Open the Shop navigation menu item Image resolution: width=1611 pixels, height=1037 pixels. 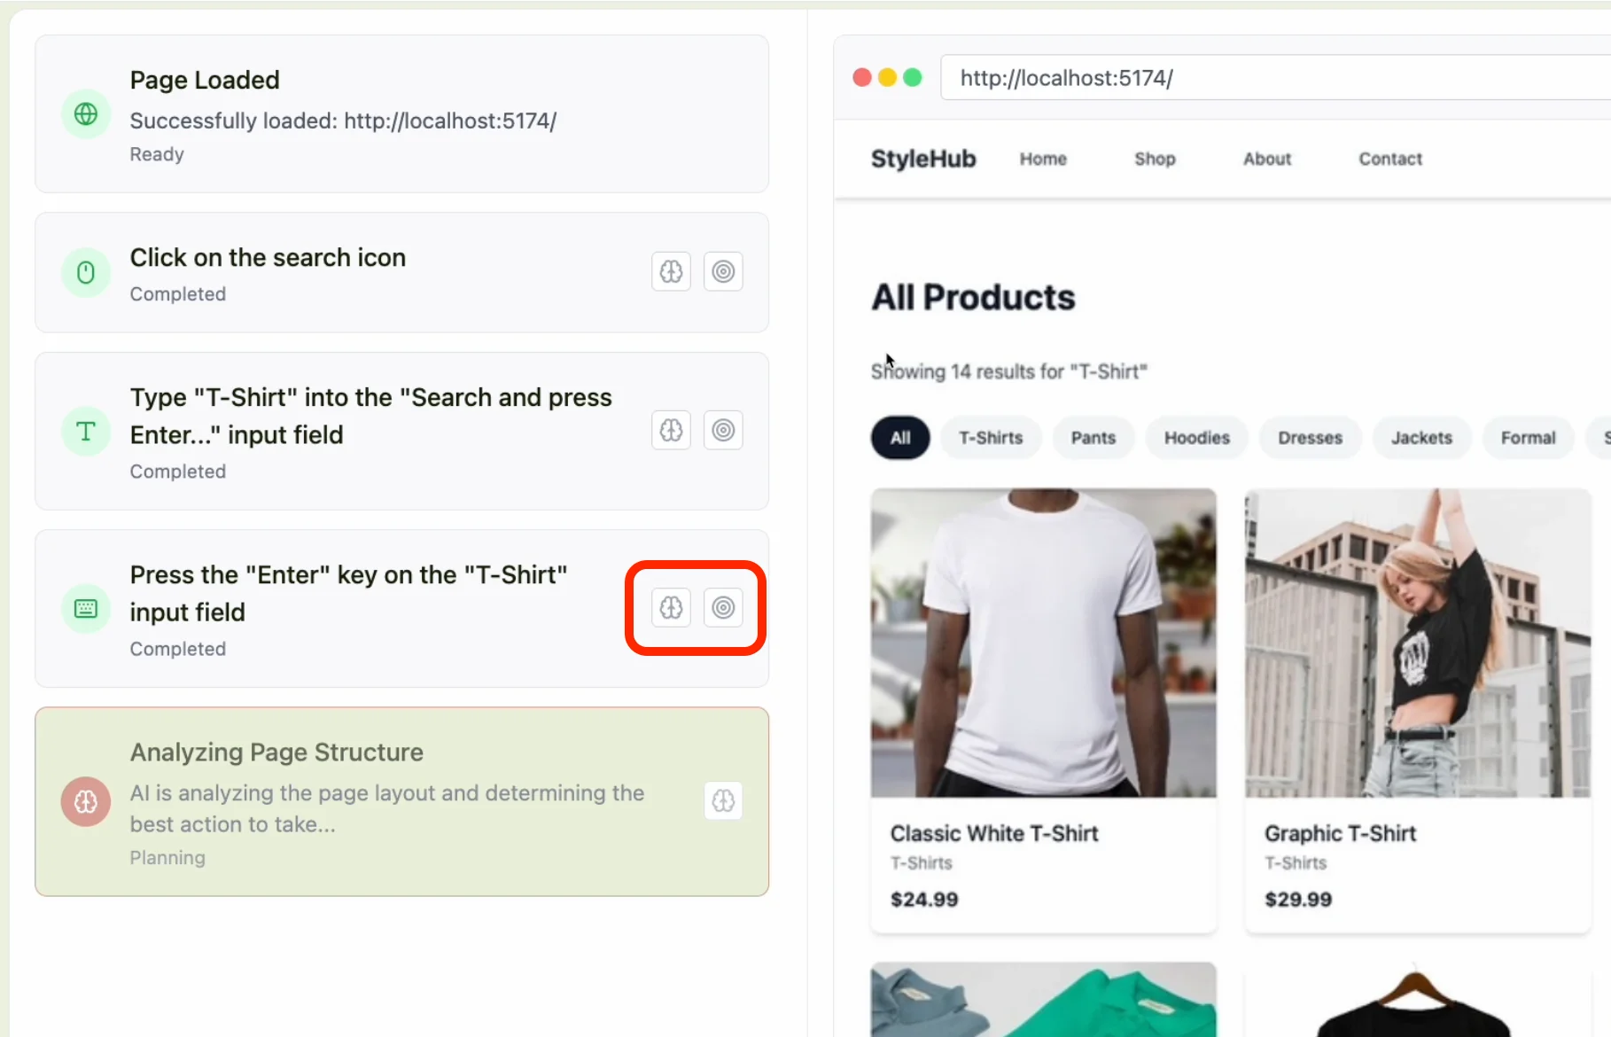pyautogui.click(x=1154, y=159)
